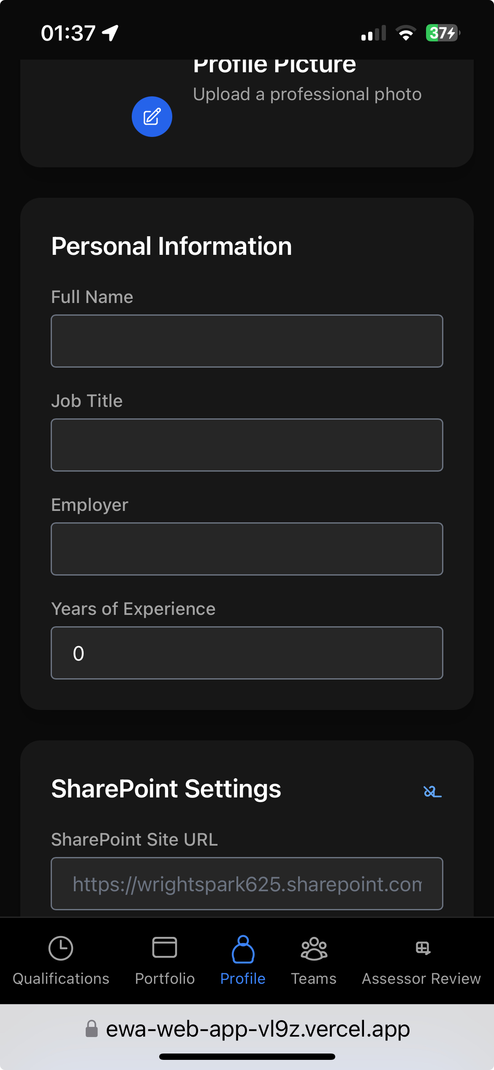Select the clock icon for Qualifications
This screenshot has height=1070, width=494.
[x=61, y=948]
